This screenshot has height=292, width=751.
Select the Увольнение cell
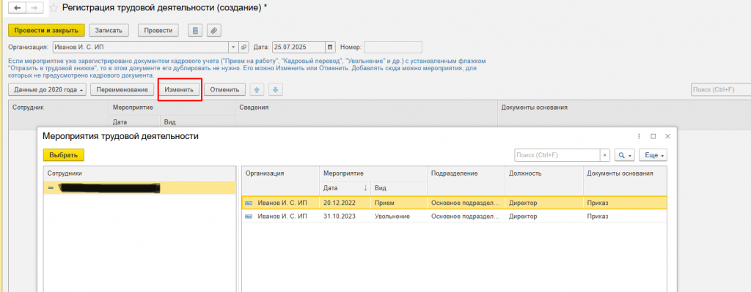point(398,217)
